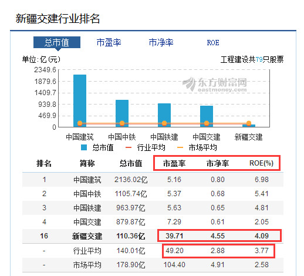Click the blue 总市值 legend swatch

click(x=84, y=147)
